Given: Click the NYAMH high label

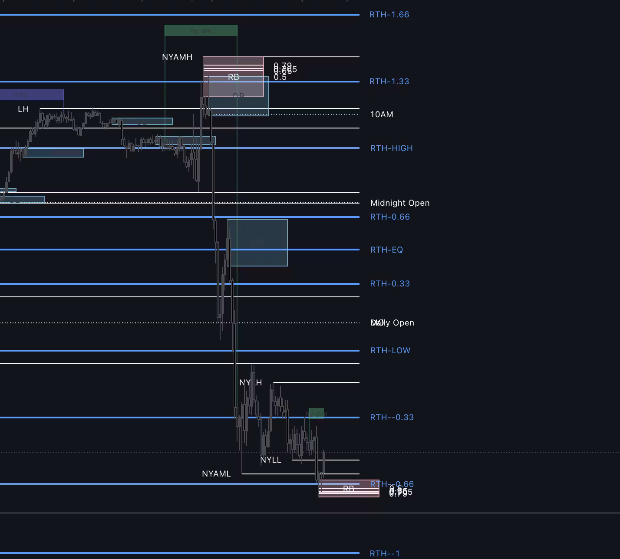Looking at the screenshot, I should pos(177,57).
